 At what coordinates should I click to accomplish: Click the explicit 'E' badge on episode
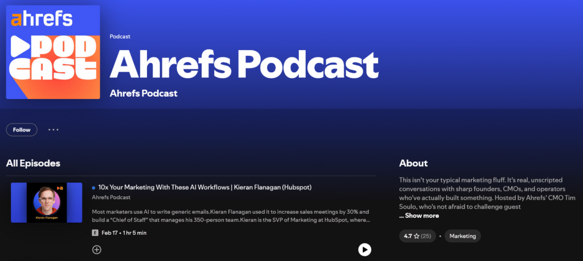(95, 233)
